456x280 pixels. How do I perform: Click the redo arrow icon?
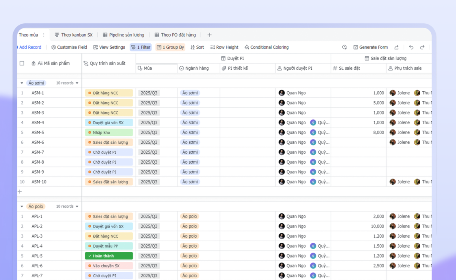click(422, 47)
